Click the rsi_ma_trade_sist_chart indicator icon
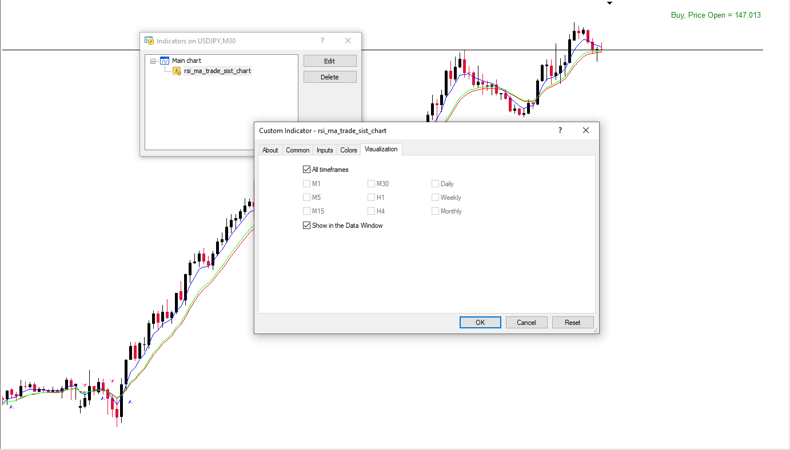Viewport: 790px width, 450px height. point(177,71)
